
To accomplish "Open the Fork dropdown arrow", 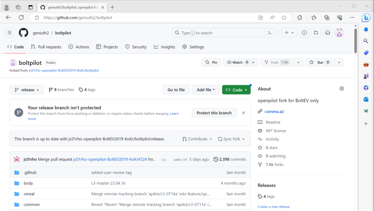I will (x=298, y=62).
